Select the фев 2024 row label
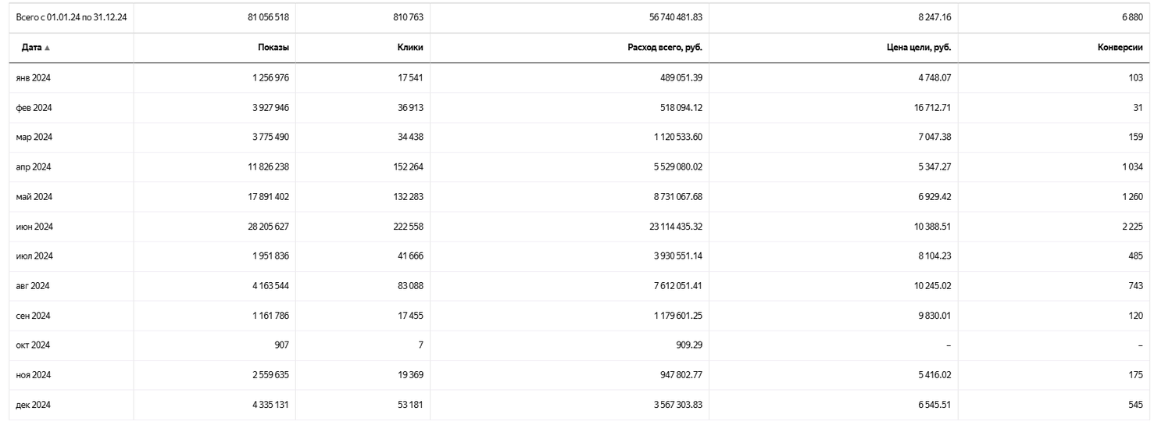This screenshot has height=429, width=1172. [34, 108]
